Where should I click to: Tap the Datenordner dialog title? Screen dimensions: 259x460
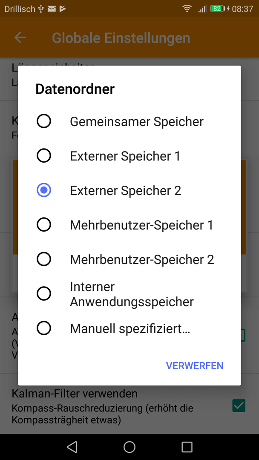click(x=75, y=89)
